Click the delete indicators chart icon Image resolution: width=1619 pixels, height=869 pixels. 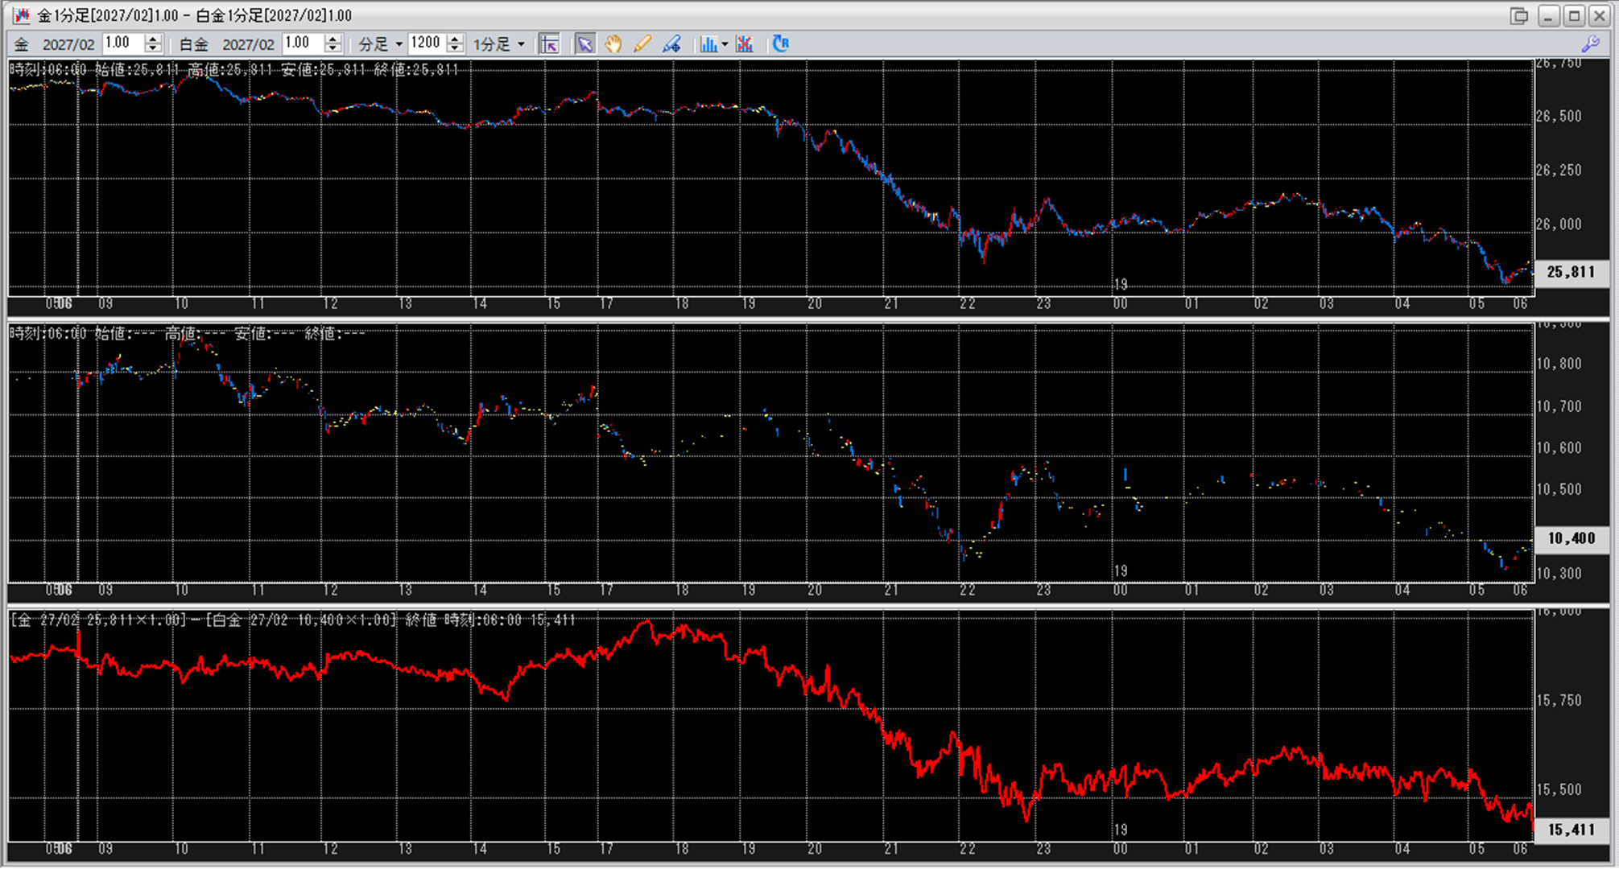click(744, 44)
